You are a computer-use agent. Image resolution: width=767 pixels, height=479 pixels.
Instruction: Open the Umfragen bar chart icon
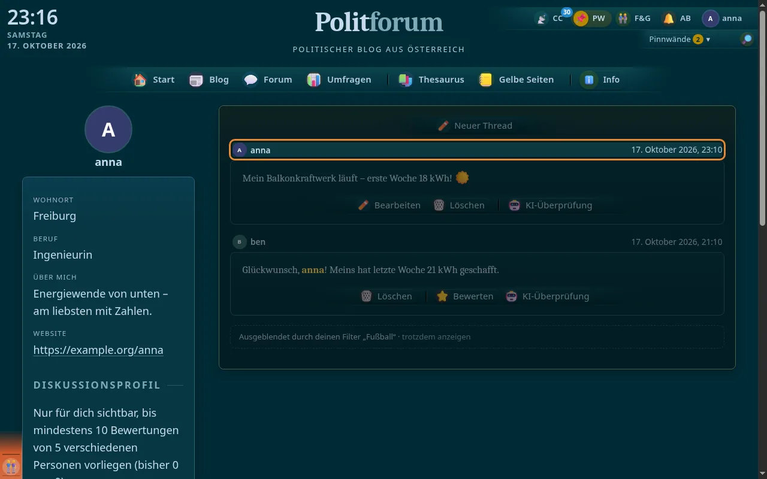point(314,80)
